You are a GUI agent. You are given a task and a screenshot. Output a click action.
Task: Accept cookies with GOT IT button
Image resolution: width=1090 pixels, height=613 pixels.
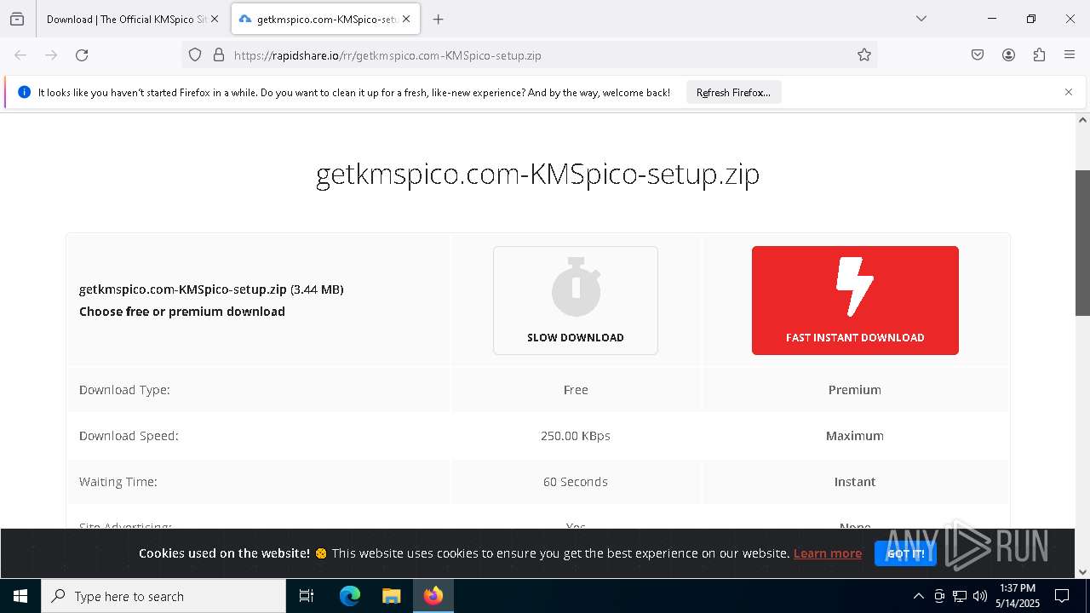(x=905, y=553)
